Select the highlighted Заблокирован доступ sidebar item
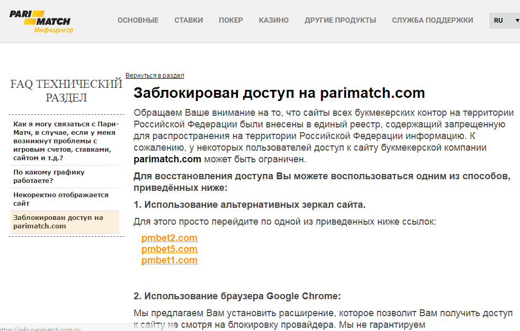Viewport: 520px width, 331px height. tap(65, 222)
